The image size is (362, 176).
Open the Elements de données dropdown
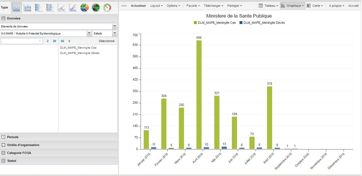pos(115,26)
